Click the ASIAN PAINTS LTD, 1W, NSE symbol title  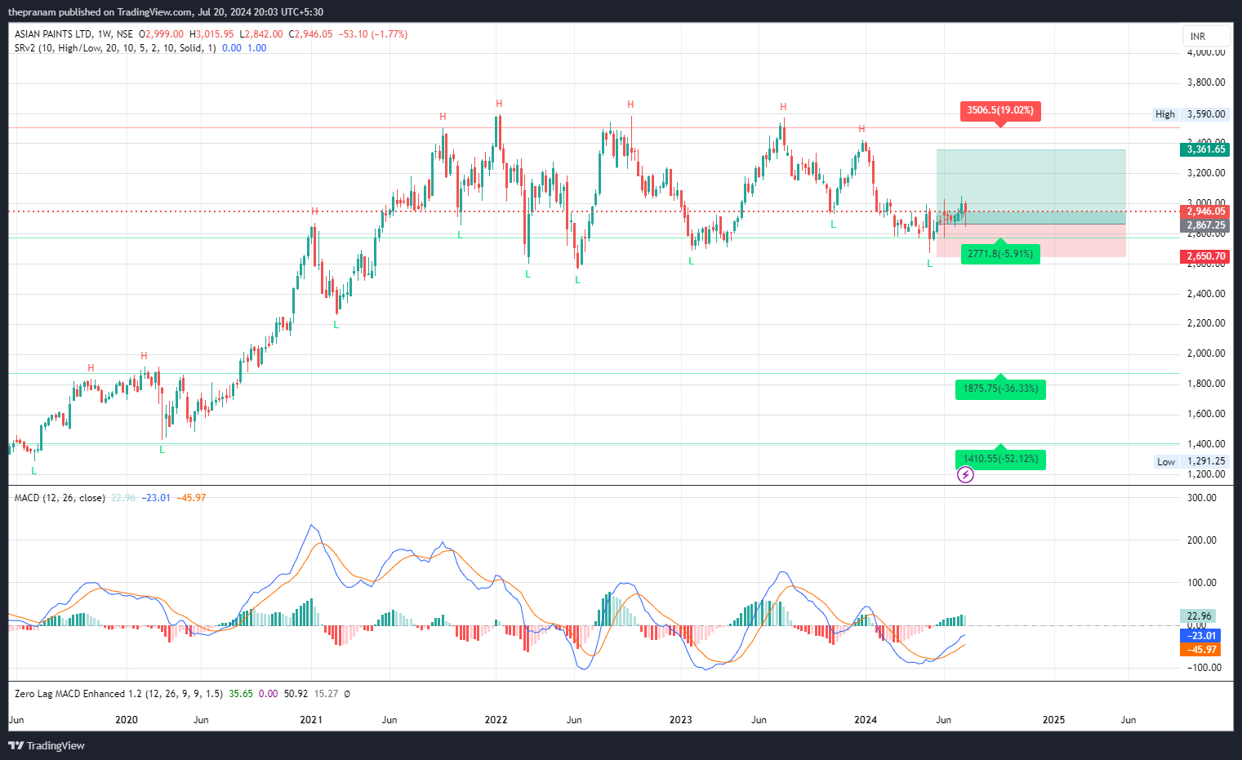[73, 34]
